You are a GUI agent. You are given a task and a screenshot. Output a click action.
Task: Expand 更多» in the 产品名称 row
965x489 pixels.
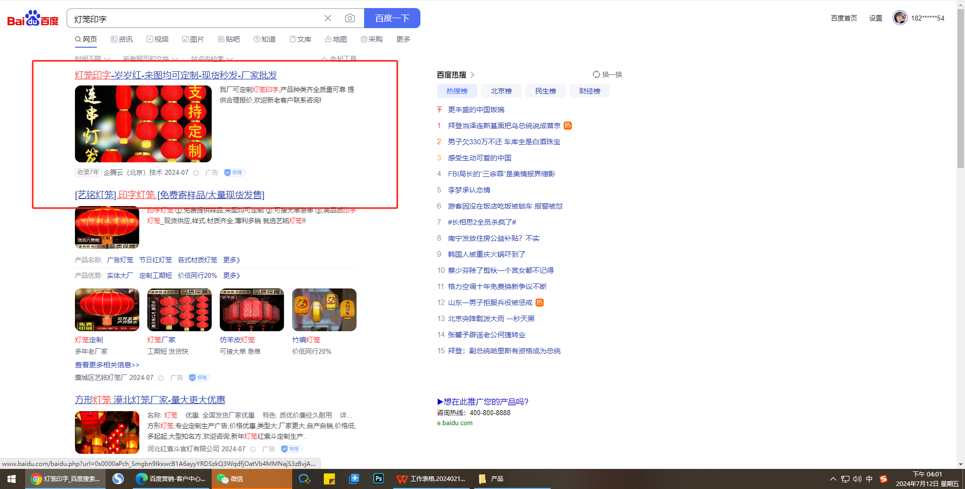[232, 260]
